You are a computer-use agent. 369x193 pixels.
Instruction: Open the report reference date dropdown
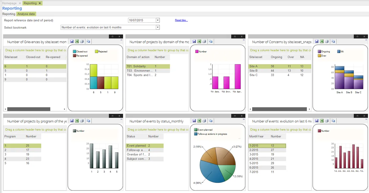[x=158, y=20]
